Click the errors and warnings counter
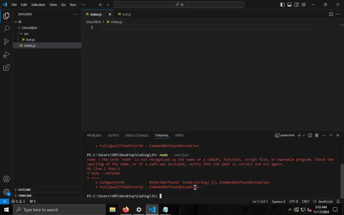Image resolution: width=344 pixels, height=215 pixels. click(x=18, y=201)
